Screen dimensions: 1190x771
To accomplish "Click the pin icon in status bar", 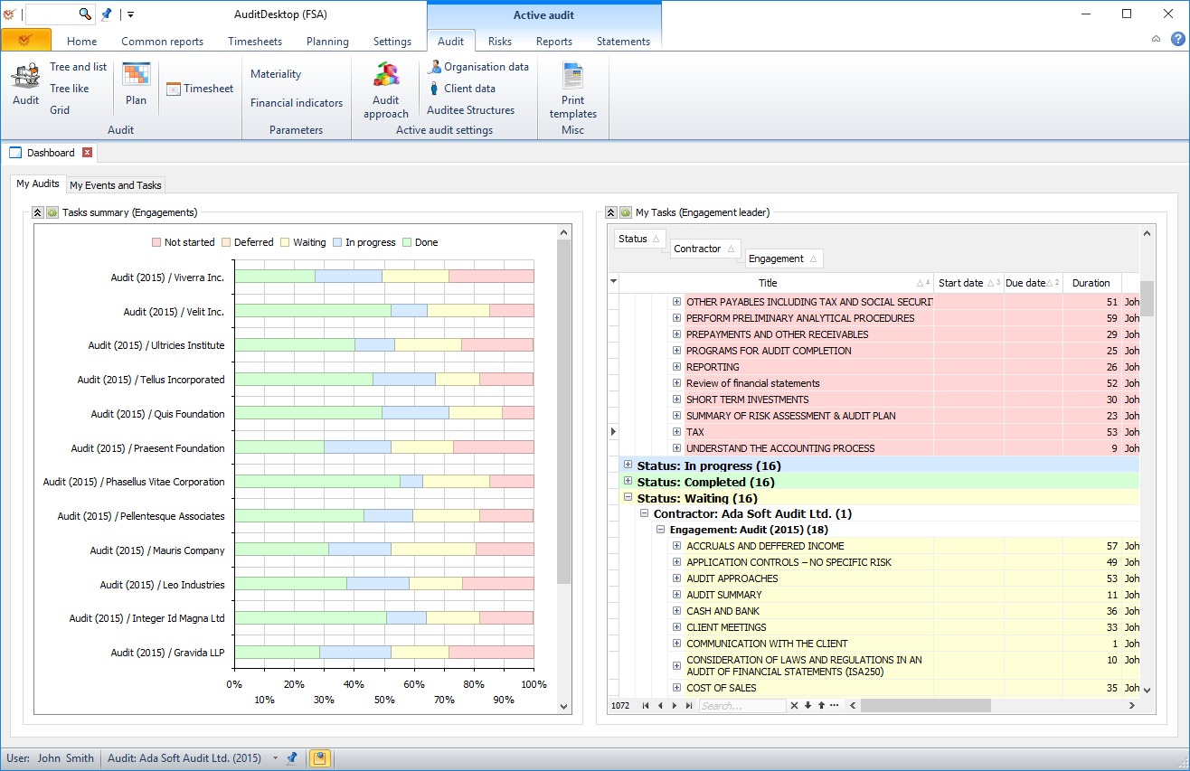I will (291, 758).
